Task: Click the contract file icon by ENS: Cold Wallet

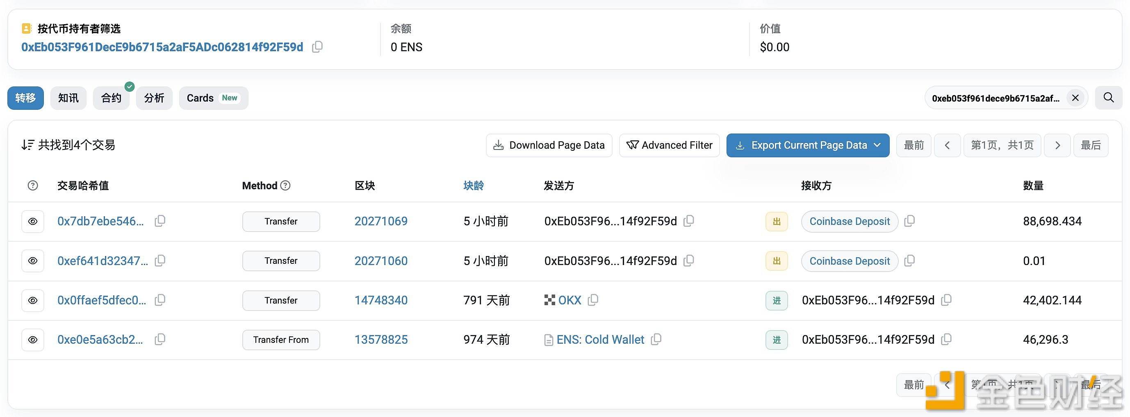Action: (548, 340)
